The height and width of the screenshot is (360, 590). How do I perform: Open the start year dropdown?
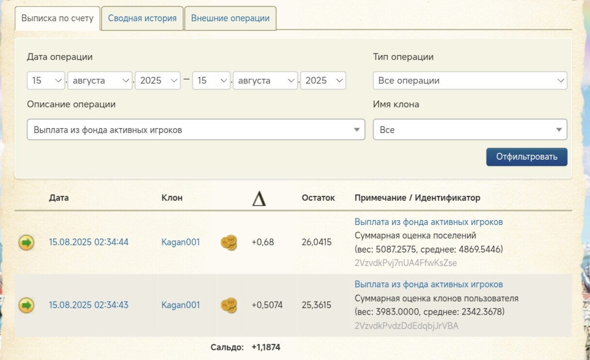tap(157, 80)
